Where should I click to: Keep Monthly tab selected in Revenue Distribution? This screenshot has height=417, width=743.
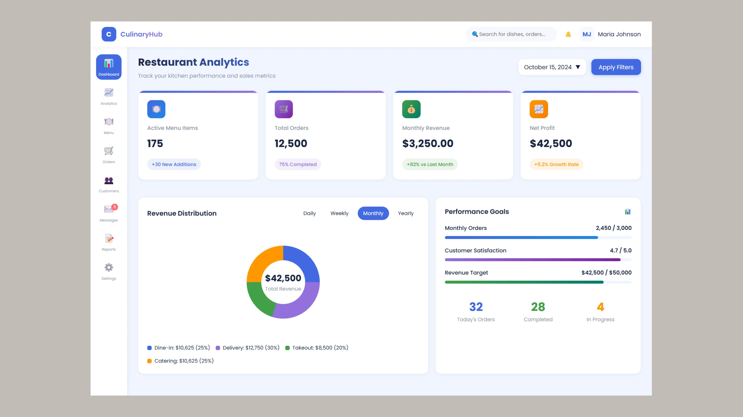tap(373, 213)
